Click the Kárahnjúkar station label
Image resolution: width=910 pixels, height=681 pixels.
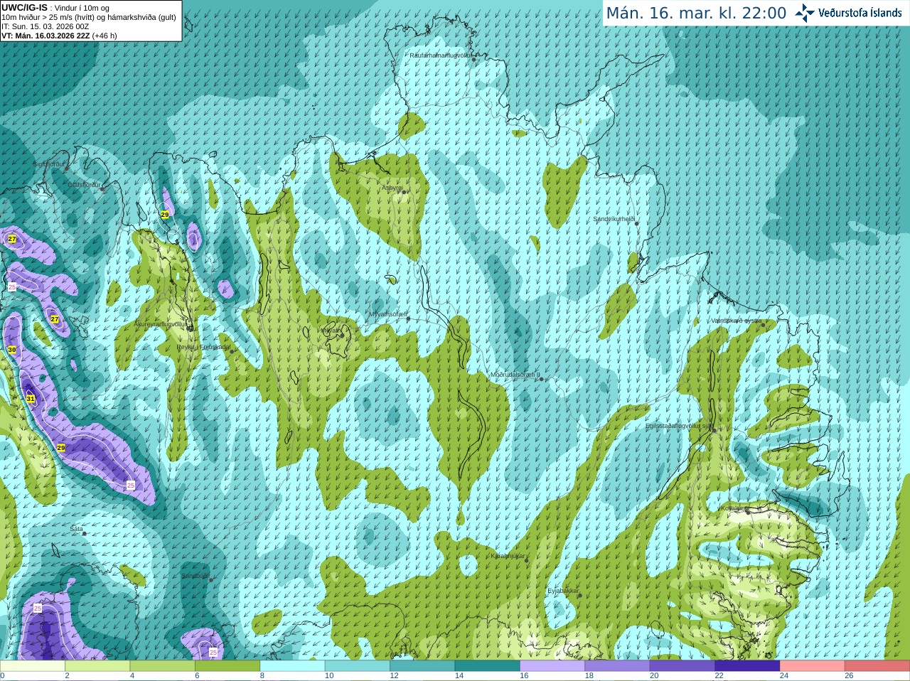[x=508, y=556]
